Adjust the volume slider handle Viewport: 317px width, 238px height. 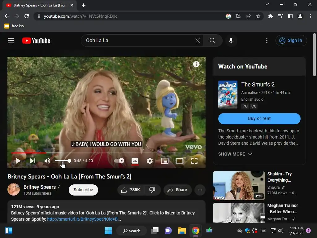tap(69, 161)
